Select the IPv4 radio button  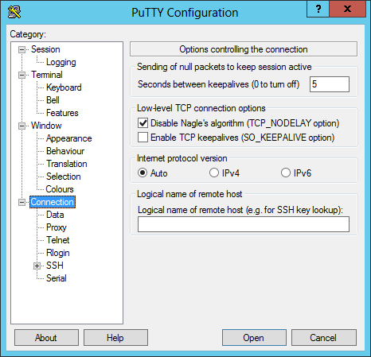(214, 173)
